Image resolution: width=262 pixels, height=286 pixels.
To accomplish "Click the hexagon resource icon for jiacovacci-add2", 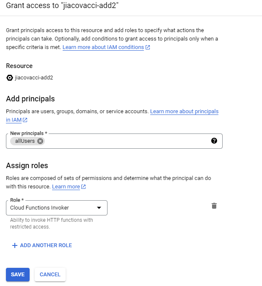I will point(9,78).
